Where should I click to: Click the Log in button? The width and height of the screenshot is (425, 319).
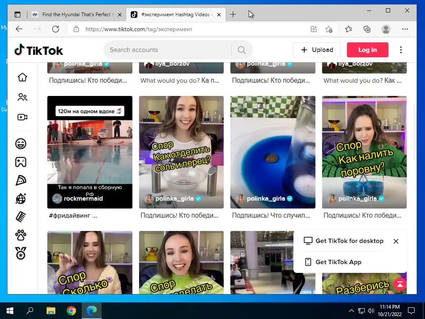[368, 50]
